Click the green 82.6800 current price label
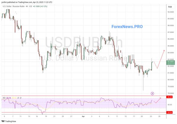The width and height of the screenshot is (177, 124). pyautogui.click(x=171, y=62)
